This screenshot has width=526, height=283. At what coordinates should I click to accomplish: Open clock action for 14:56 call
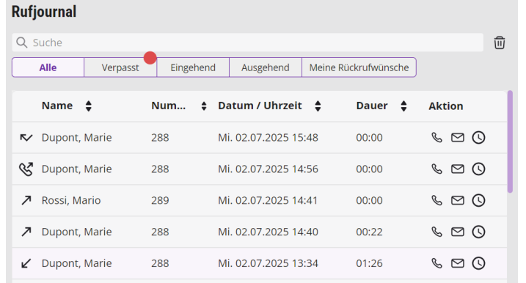pos(479,169)
